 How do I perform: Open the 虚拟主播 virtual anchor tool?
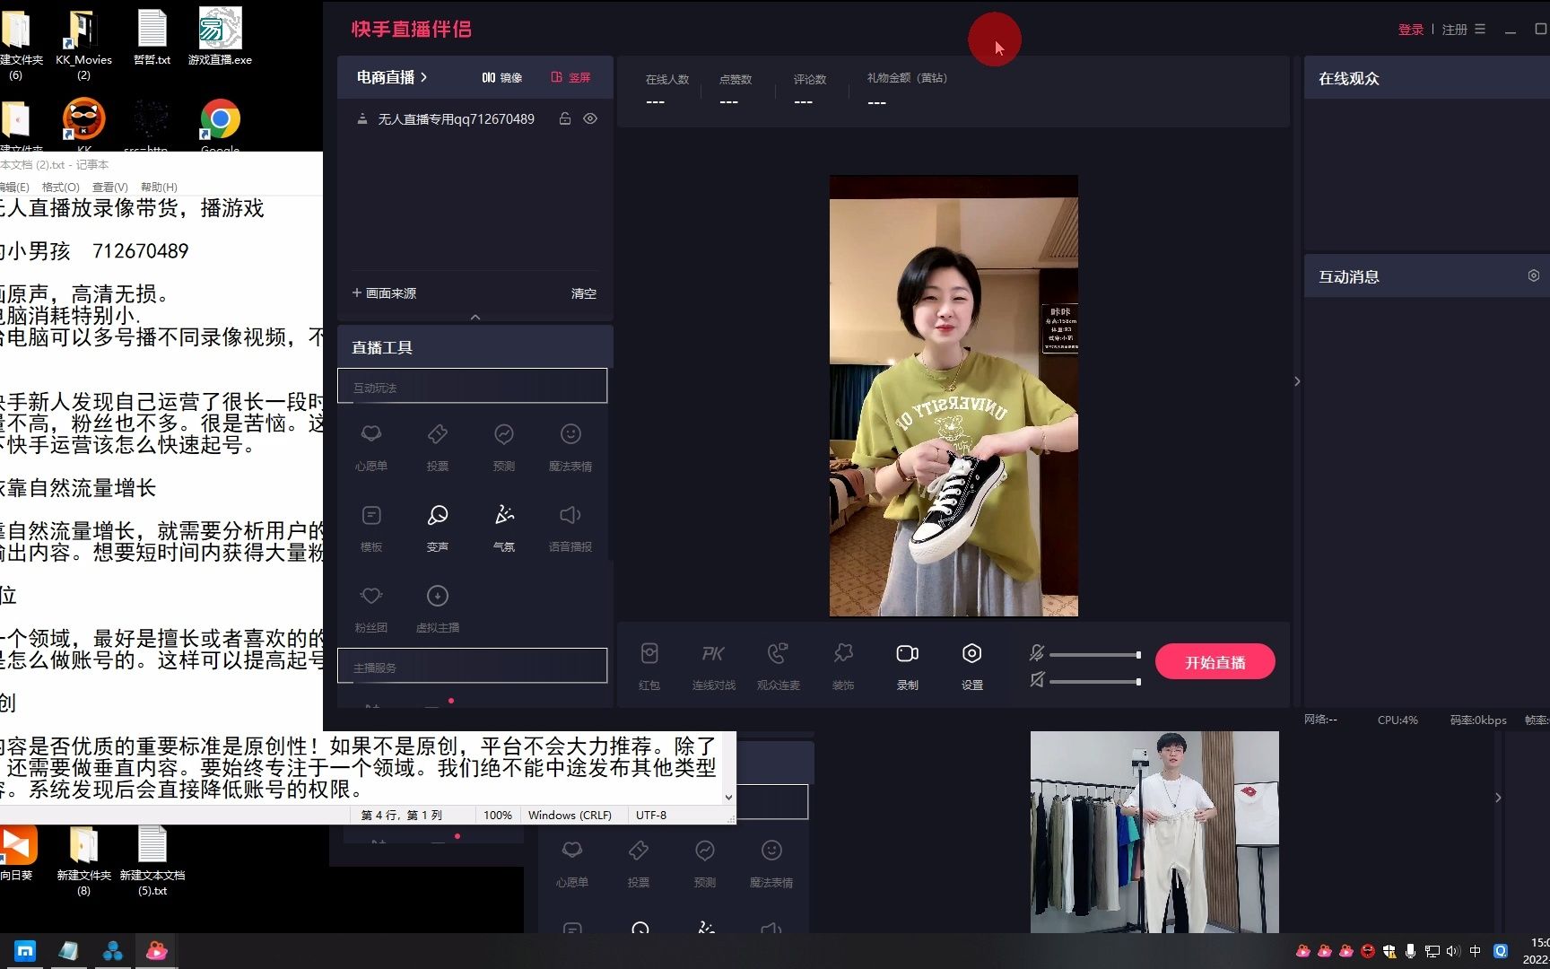(x=438, y=607)
